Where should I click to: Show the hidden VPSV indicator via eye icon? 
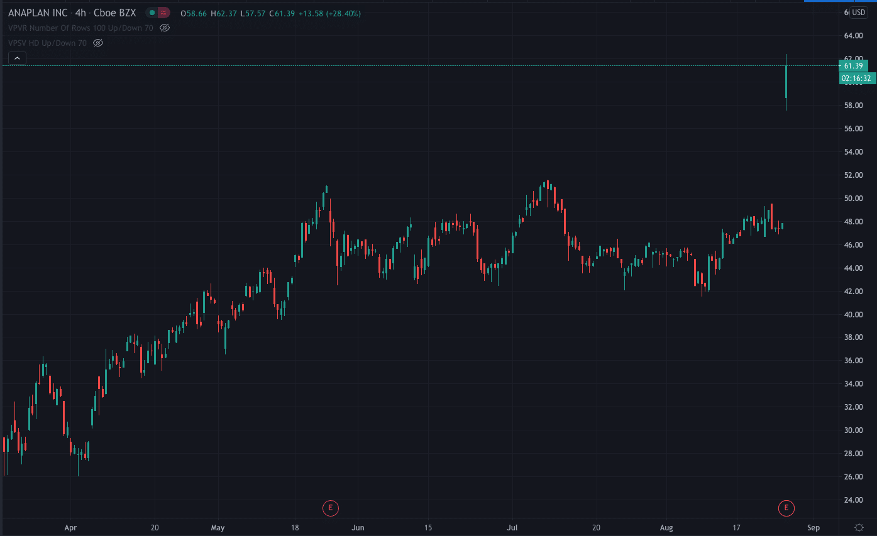tap(98, 43)
